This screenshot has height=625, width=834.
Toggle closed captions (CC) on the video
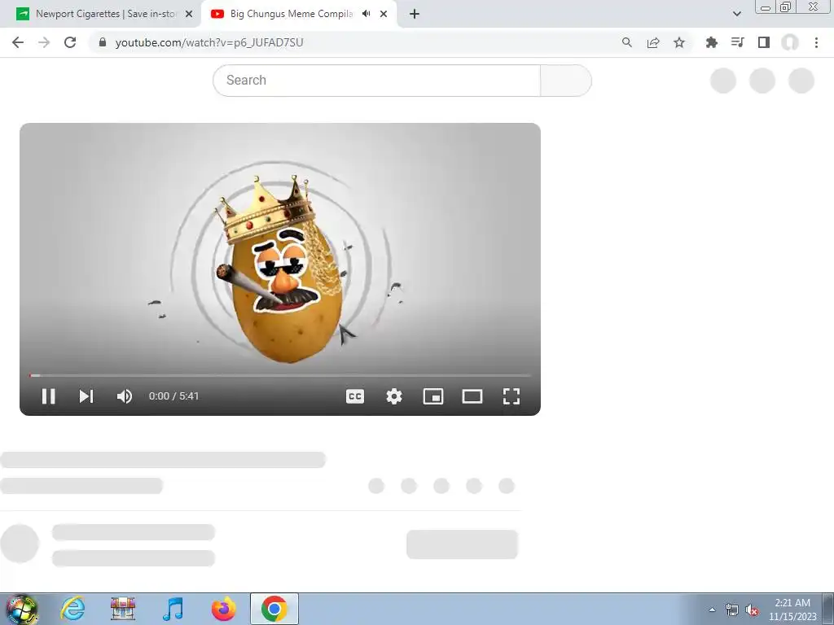(x=355, y=396)
